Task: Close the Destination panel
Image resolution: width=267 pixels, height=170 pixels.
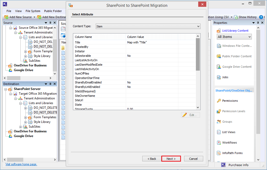Action: (x=55, y=84)
